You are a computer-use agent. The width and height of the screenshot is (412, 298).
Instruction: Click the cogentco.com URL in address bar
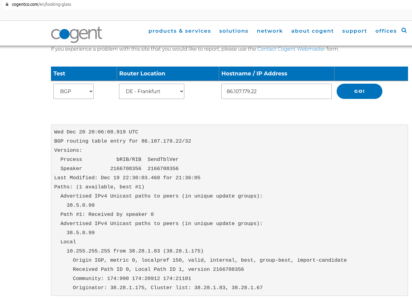42,4
